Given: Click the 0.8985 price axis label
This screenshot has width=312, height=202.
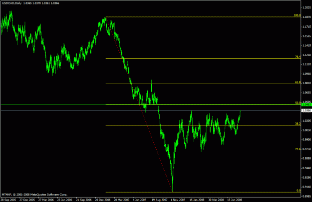Looking at the screenshot, I should [307, 197].
